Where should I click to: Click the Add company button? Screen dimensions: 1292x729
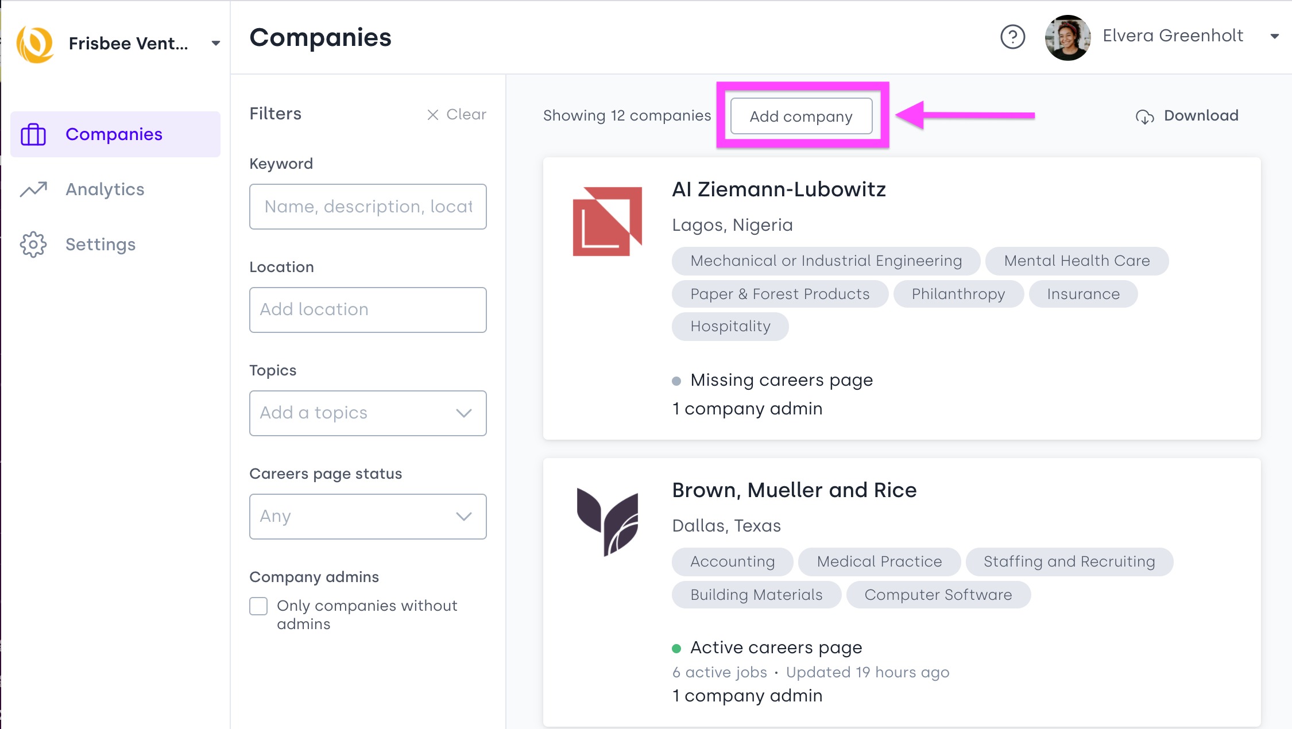(x=801, y=116)
